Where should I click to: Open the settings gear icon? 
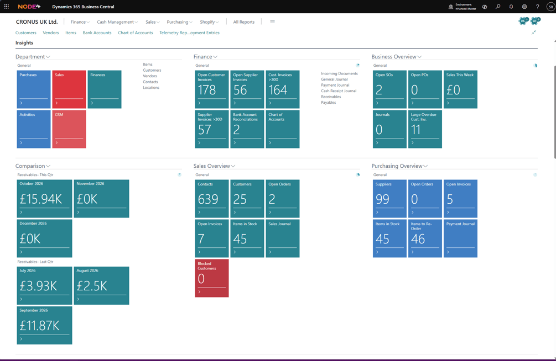[x=524, y=7]
